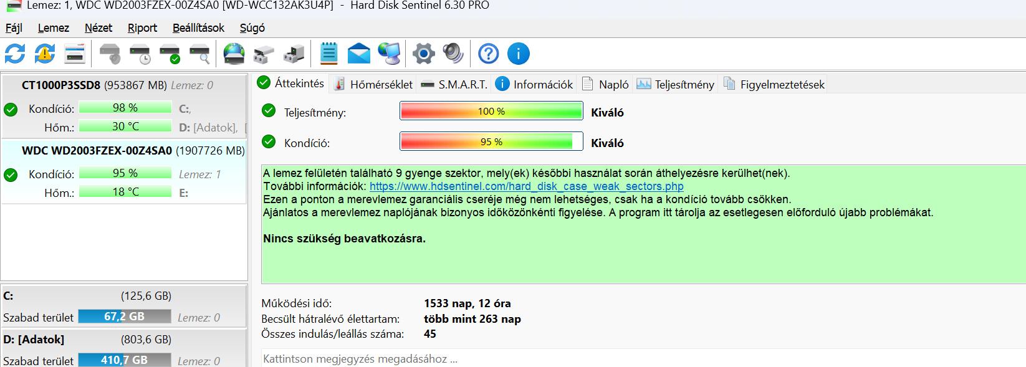Screen dimensions: 1026x367
Task: Click the disk panel window toolbar icon
Action: (x=75, y=54)
